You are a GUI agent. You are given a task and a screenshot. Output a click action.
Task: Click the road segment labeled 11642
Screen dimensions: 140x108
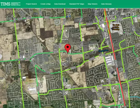(92, 59)
